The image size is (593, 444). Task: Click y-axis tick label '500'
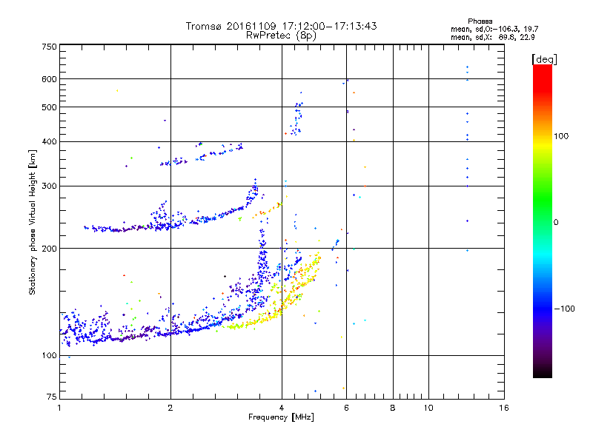pyautogui.click(x=49, y=107)
